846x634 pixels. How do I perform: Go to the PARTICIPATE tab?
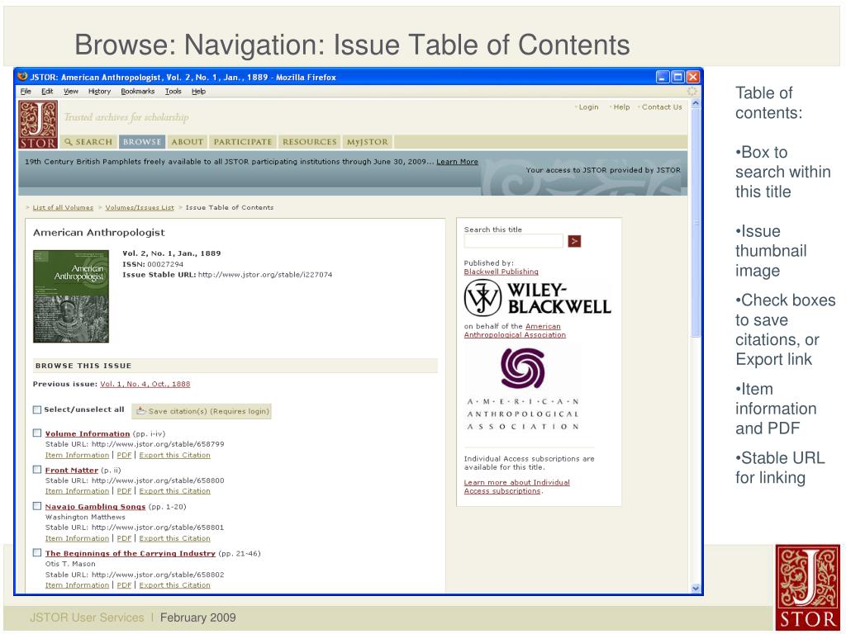click(243, 142)
